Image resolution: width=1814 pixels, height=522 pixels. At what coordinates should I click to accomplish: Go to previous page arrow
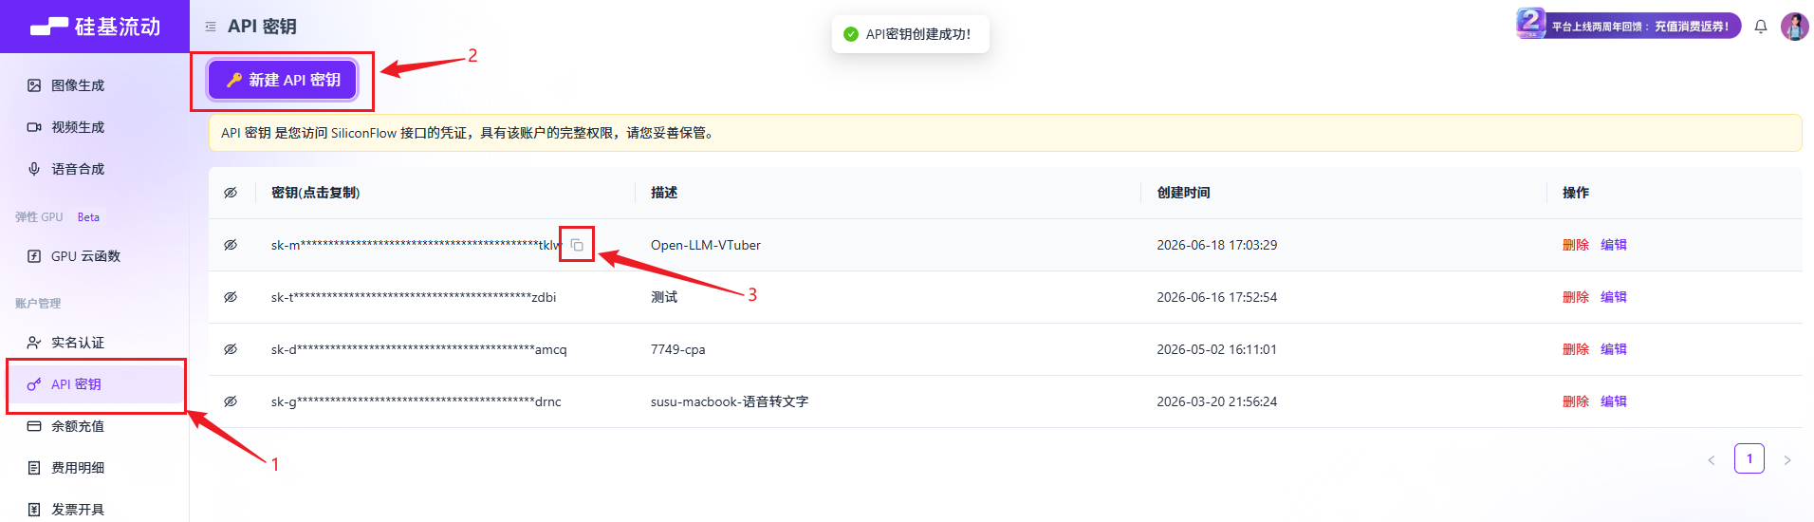point(1712,460)
